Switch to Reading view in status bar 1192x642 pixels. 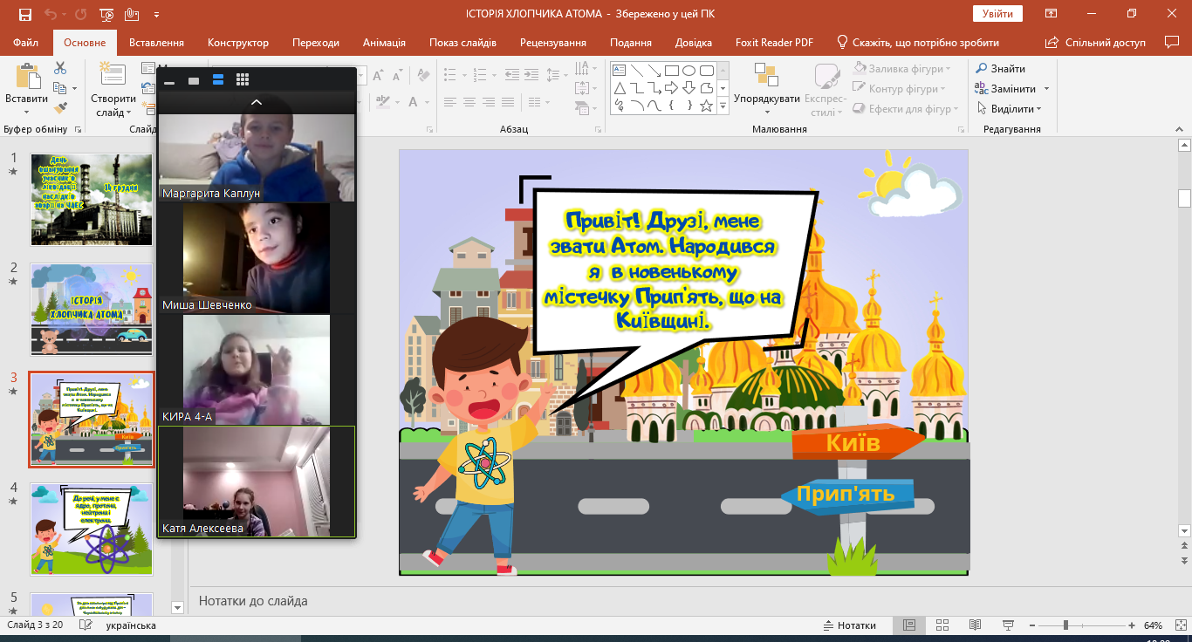click(x=976, y=625)
